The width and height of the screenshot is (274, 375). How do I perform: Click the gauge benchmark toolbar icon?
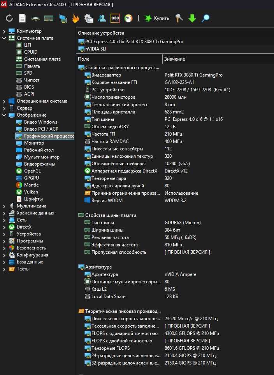point(128,18)
